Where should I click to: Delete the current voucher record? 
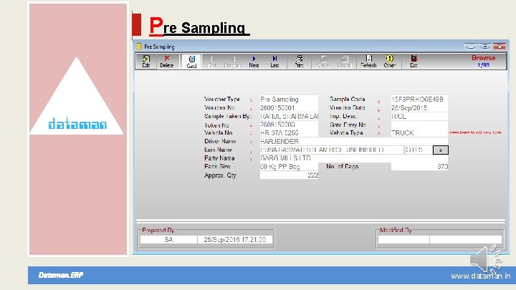(x=167, y=61)
